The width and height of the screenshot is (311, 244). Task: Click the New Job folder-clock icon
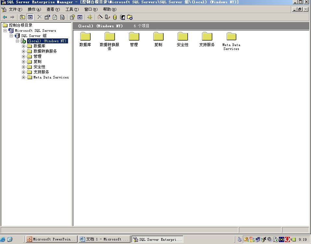tap(130, 18)
